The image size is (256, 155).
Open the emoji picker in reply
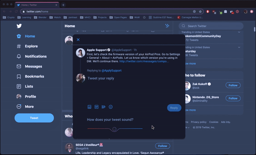(111, 107)
